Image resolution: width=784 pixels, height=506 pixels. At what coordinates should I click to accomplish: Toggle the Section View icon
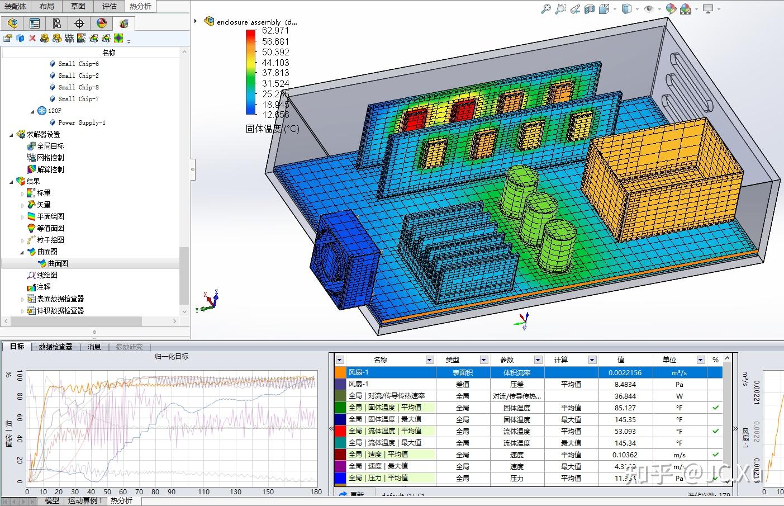tap(590, 9)
